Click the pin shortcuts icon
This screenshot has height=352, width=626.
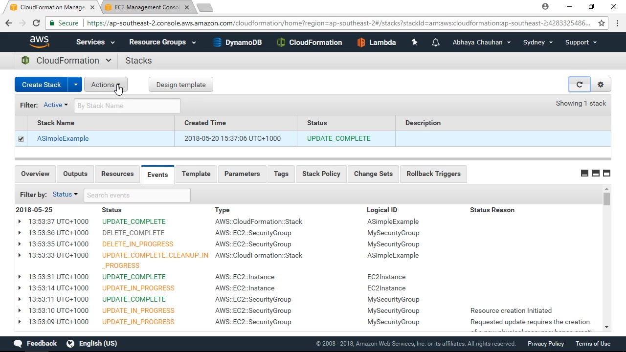[414, 43]
